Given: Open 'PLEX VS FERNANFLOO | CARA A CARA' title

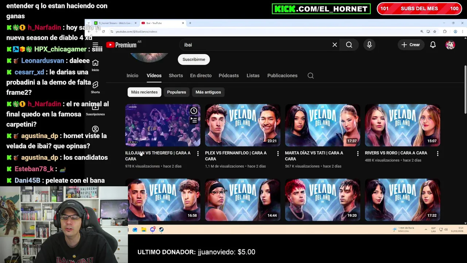Looking at the screenshot, I should (236, 156).
